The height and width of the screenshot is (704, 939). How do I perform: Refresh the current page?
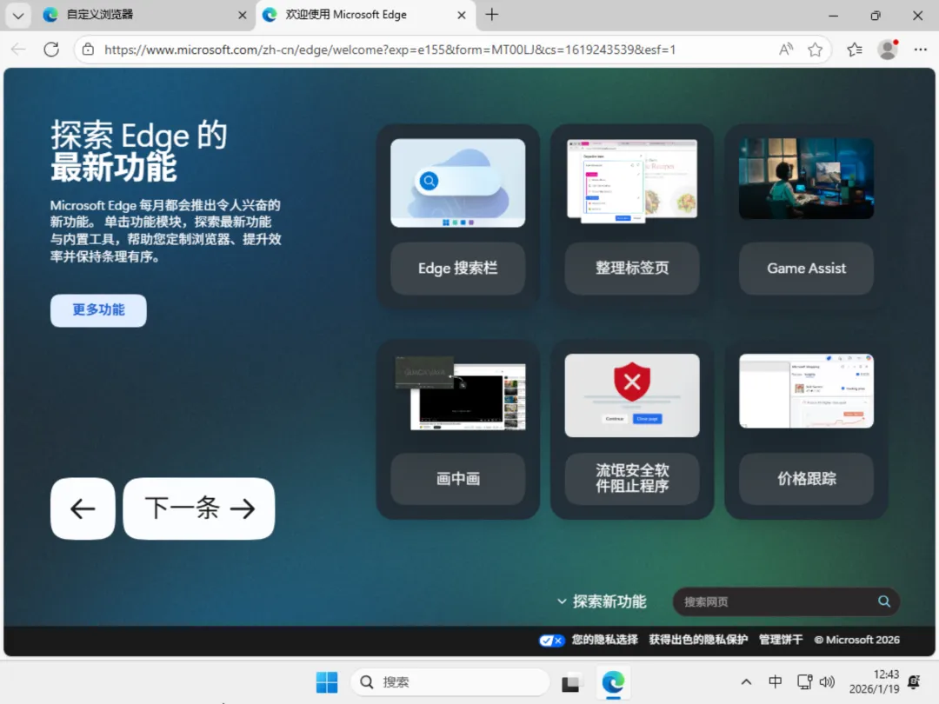click(x=51, y=50)
